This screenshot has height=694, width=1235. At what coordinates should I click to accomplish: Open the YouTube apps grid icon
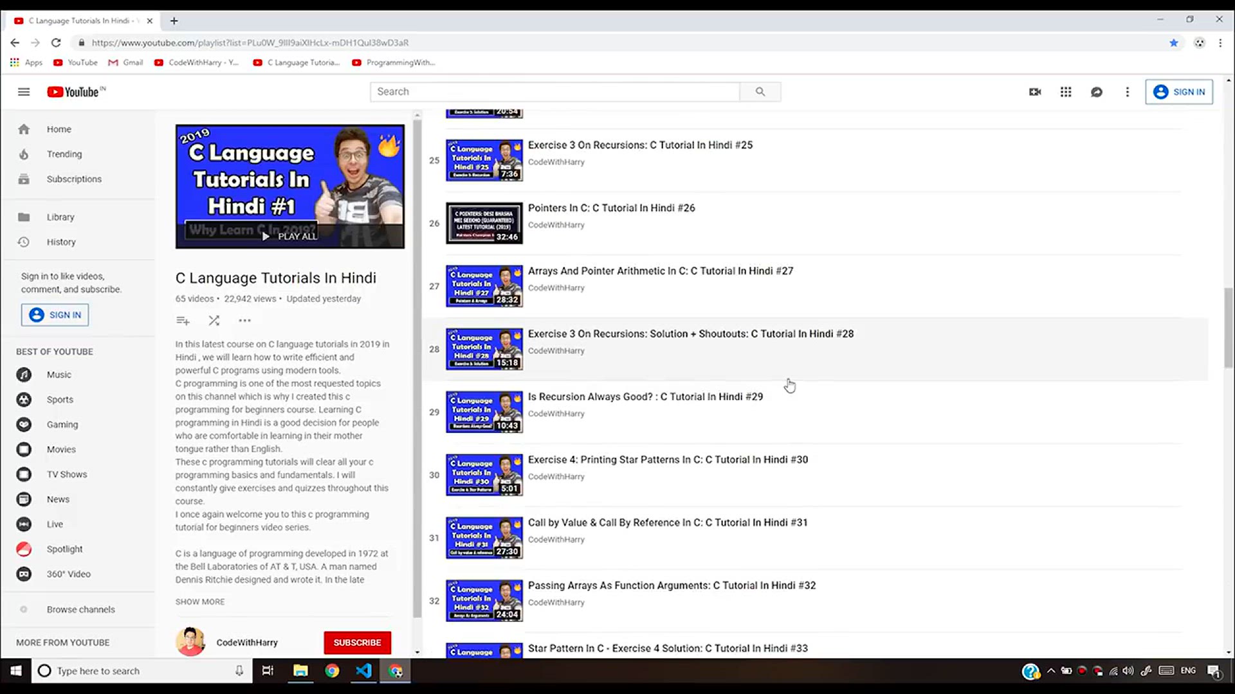click(x=1066, y=92)
